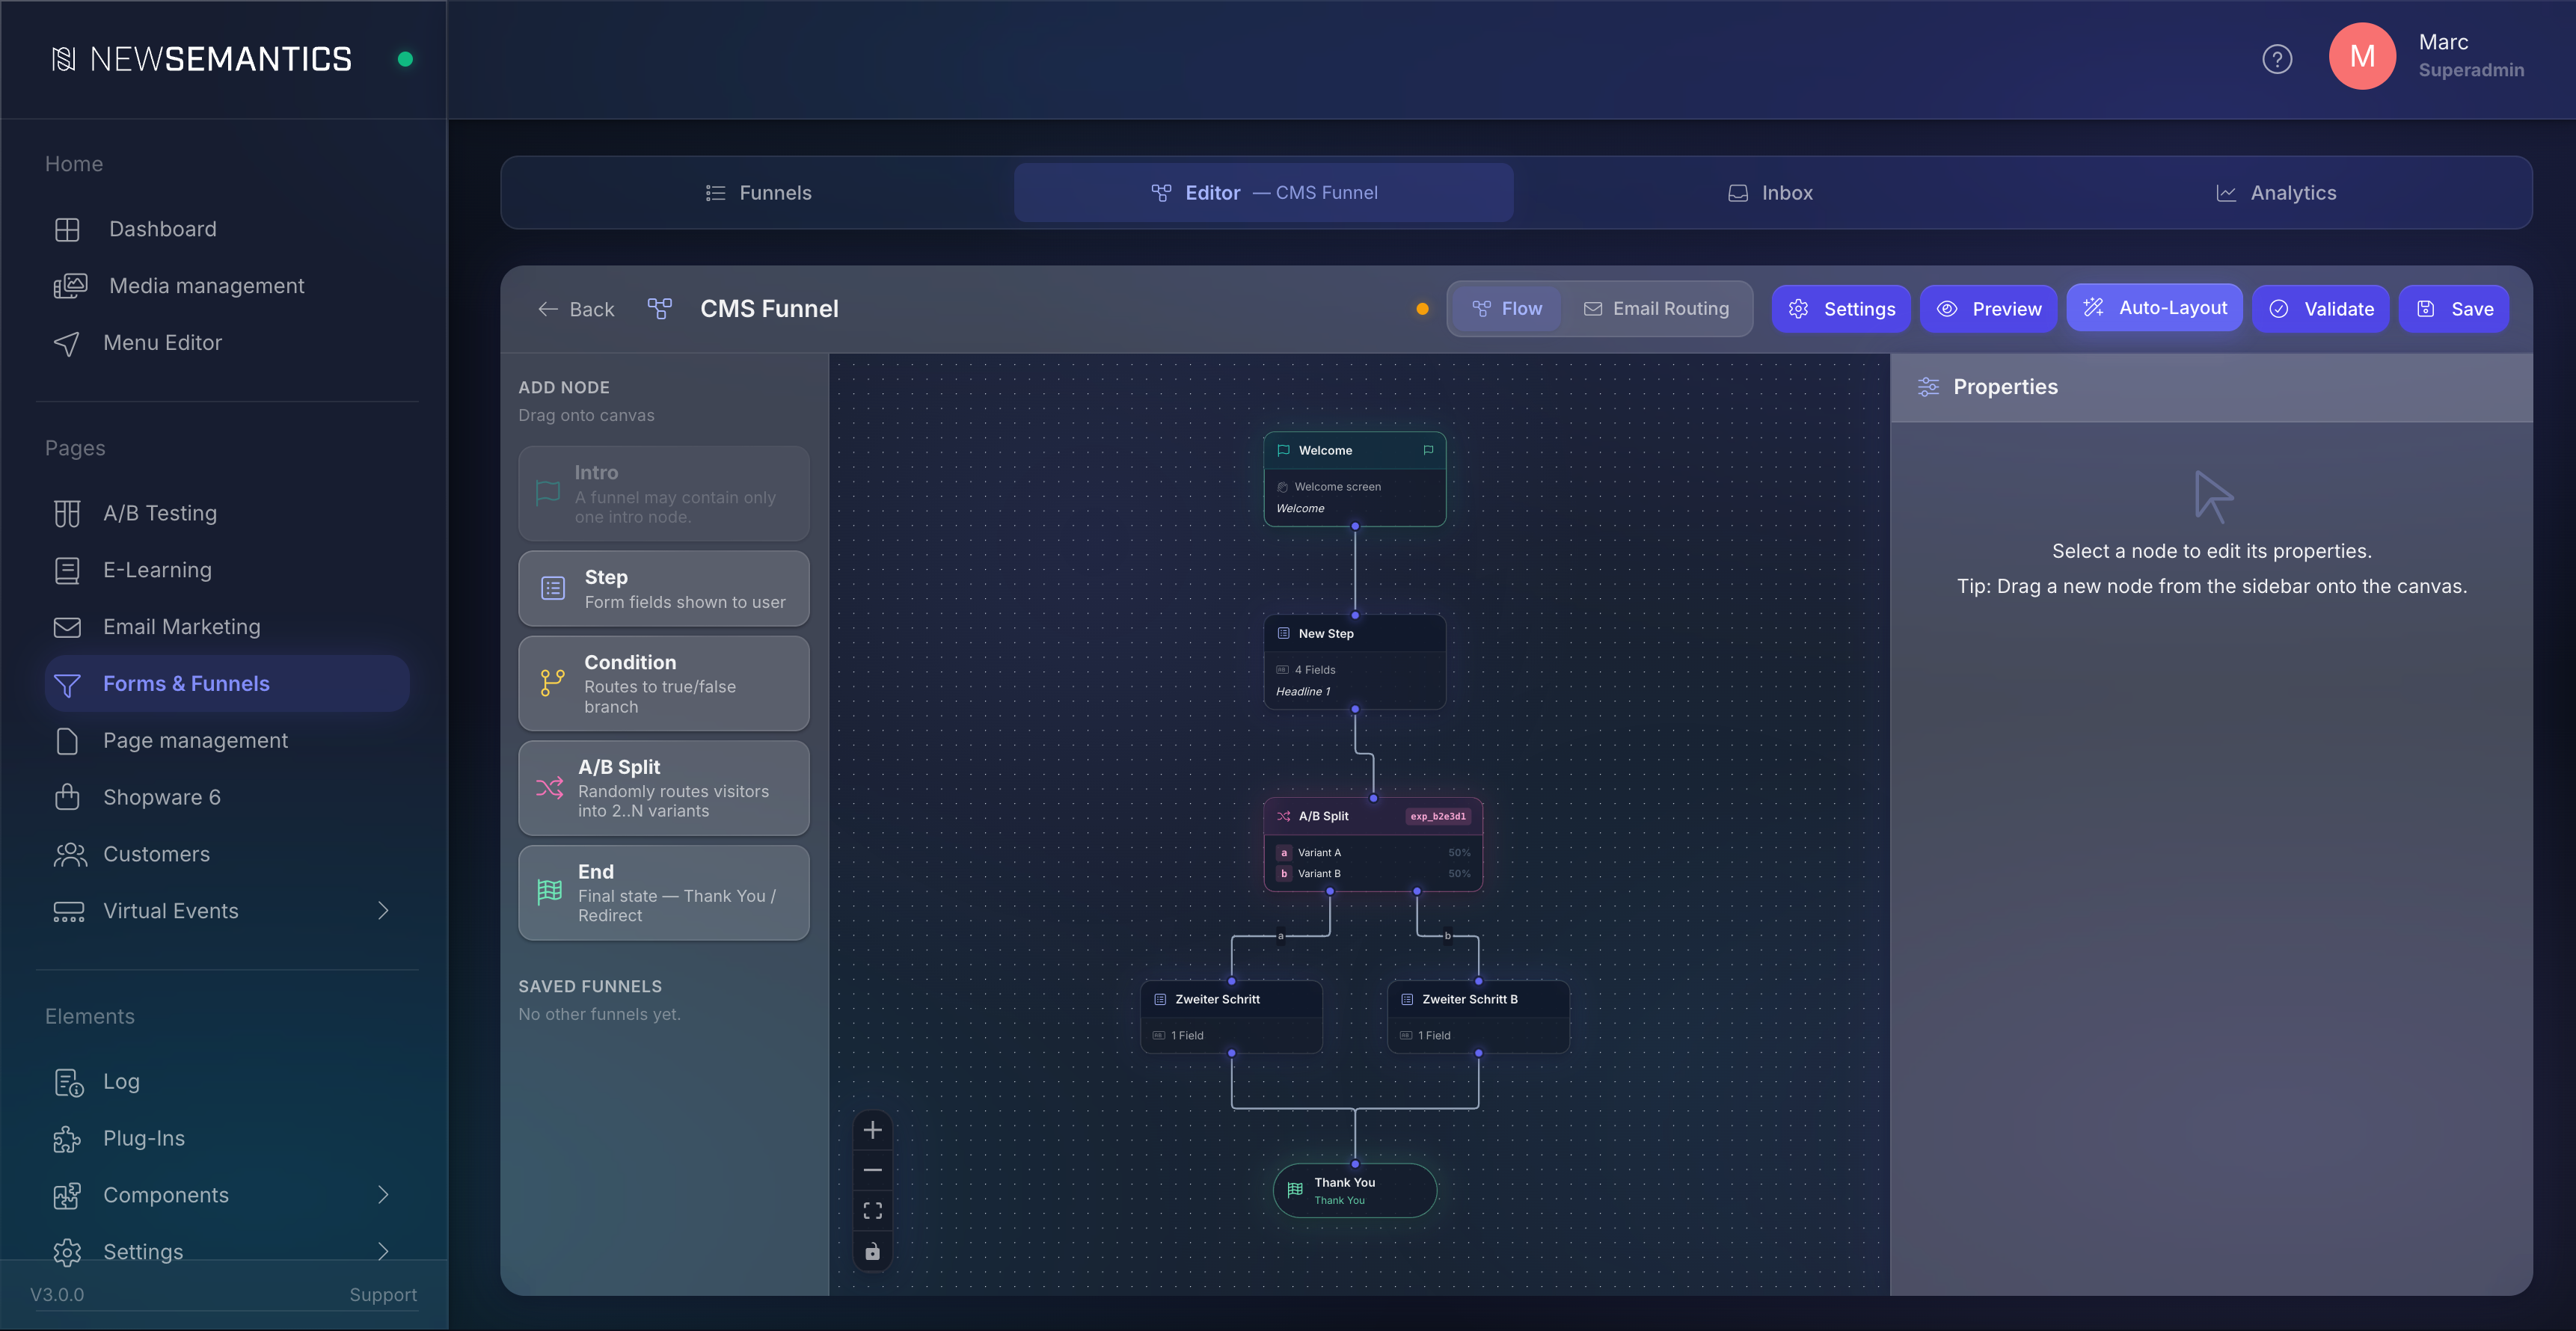The image size is (2576, 1331).
Task: Click branch label b on connector
Action: click(x=1447, y=936)
